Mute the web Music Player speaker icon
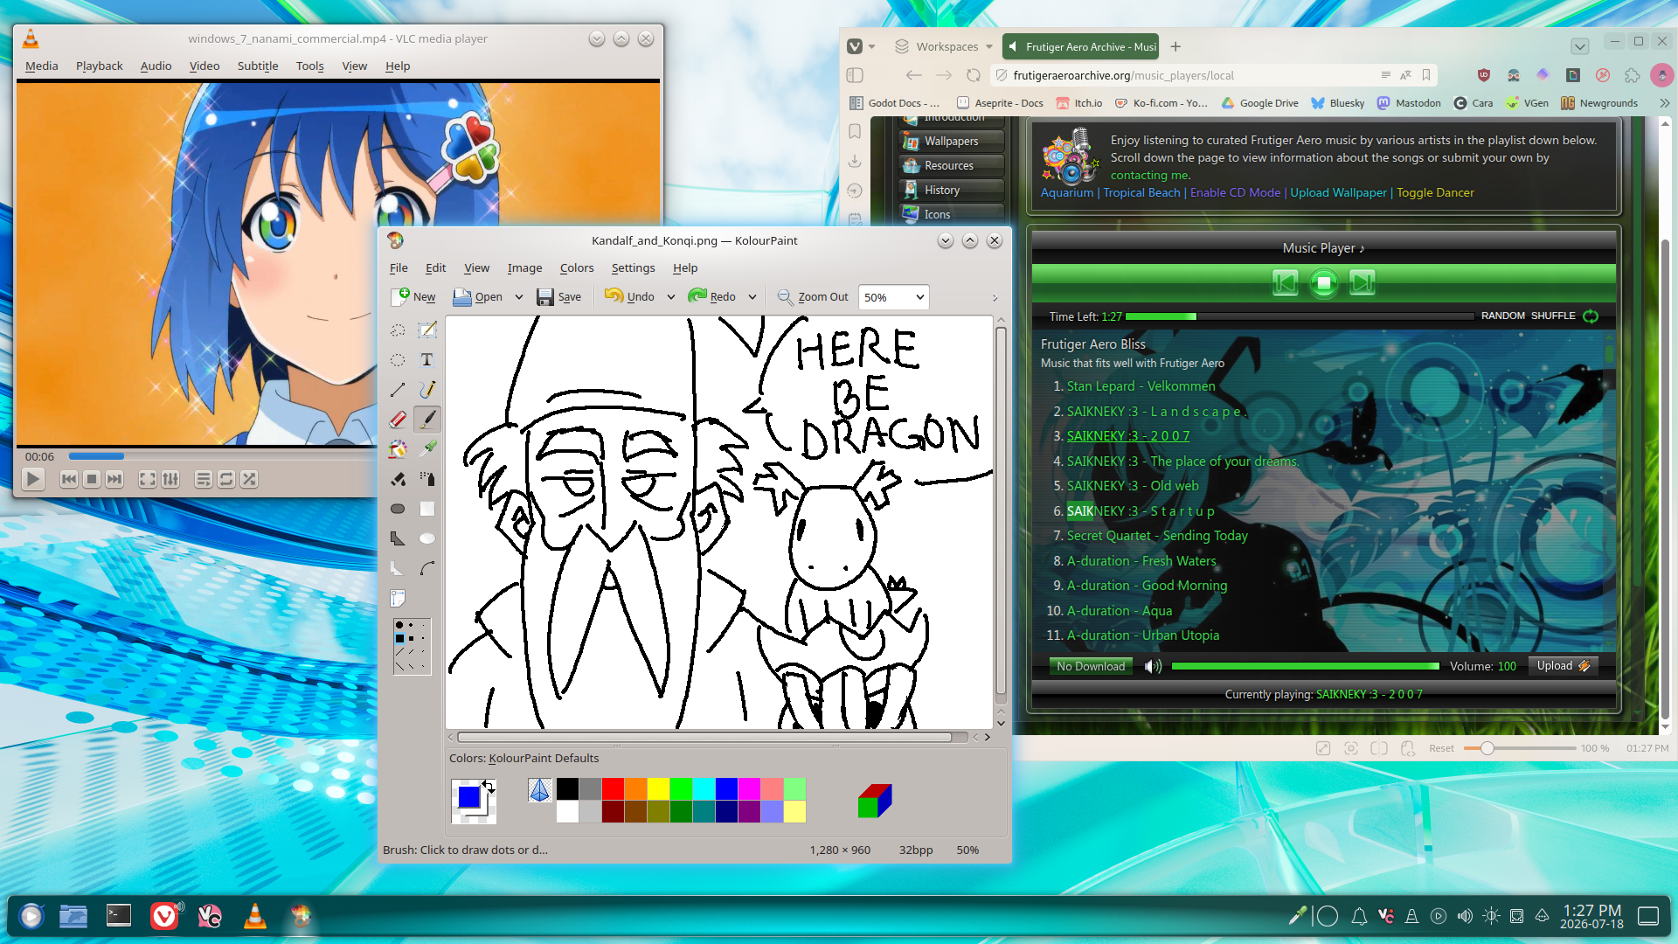The height and width of the screenshot is (944, 1678). pos(1153,666)
